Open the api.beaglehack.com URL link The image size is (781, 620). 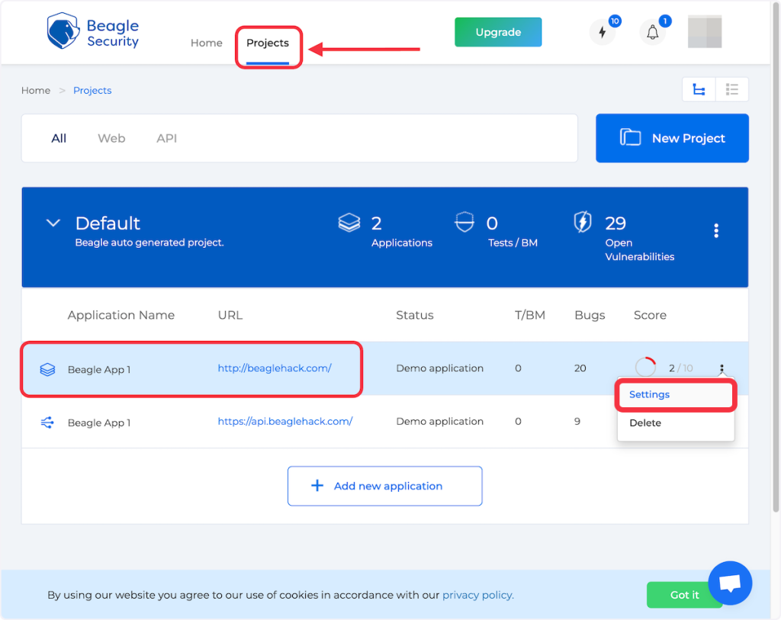click(x=284, y=421)
